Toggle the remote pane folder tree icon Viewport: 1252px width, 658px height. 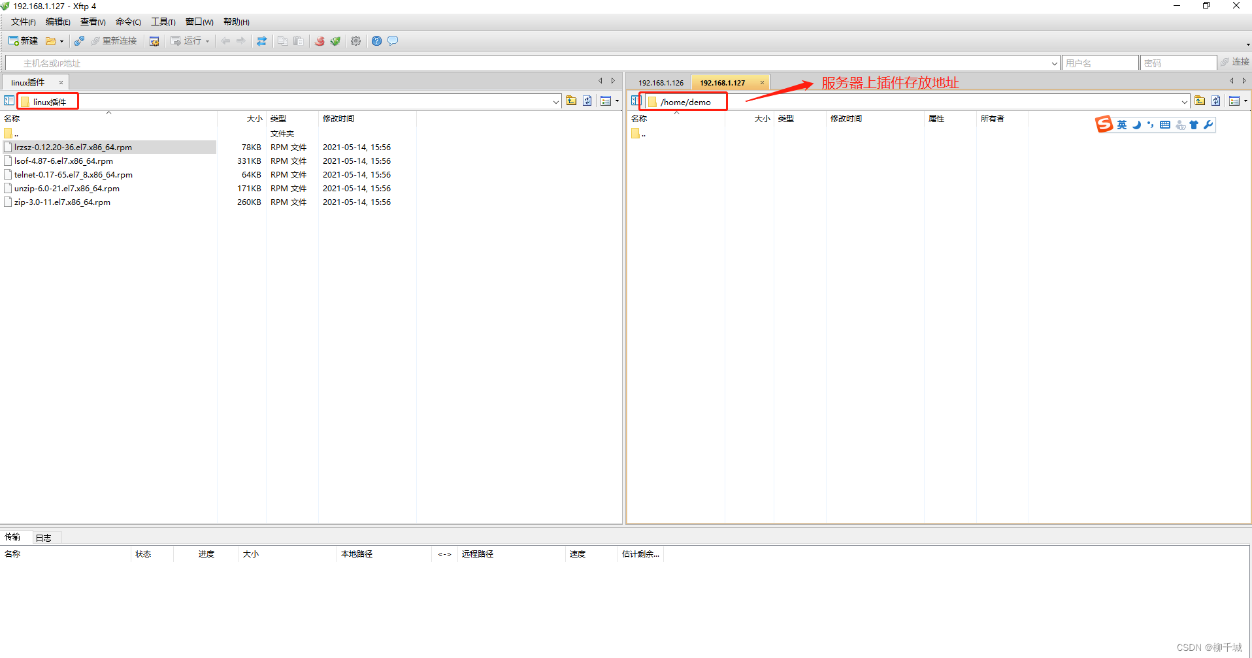tap(636, 101)
